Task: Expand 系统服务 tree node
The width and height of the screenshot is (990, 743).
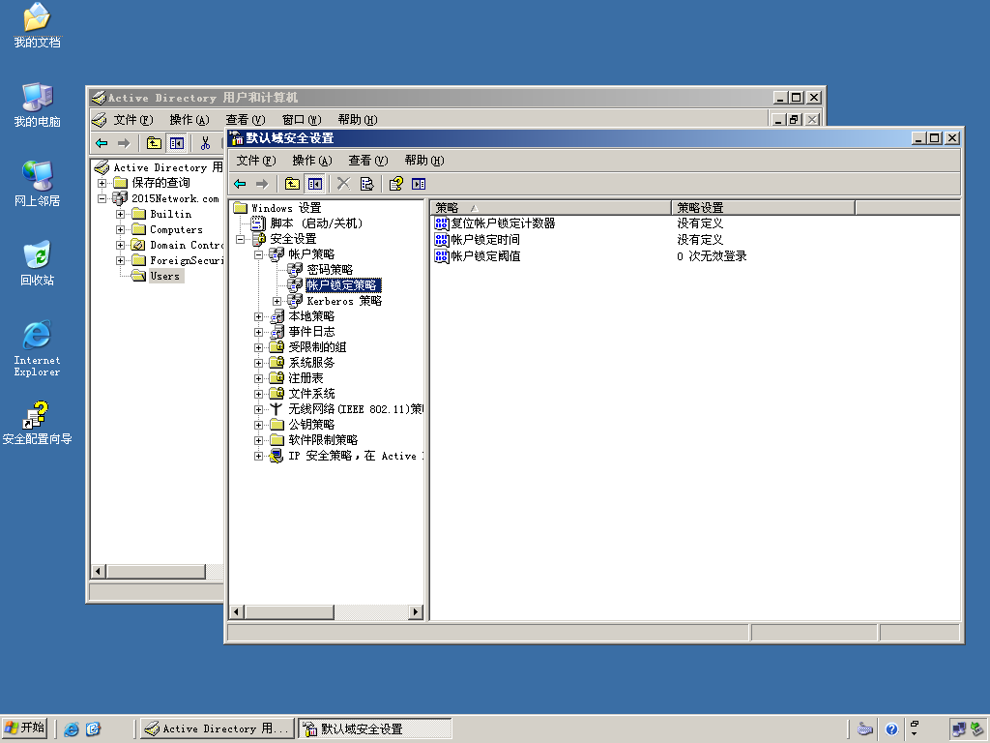Action: point(258,364)
